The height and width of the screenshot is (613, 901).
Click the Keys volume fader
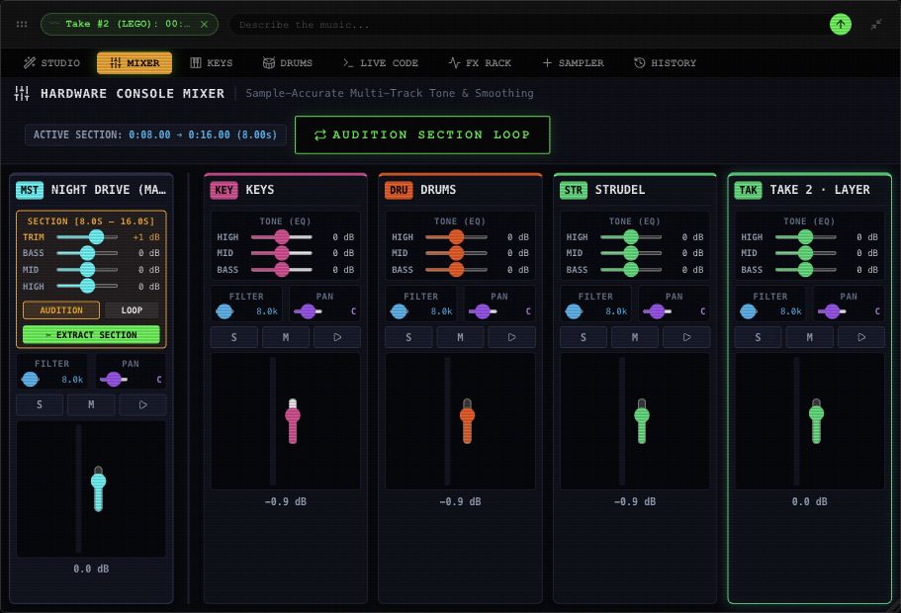pyautogui.click(x=293, y=421)
